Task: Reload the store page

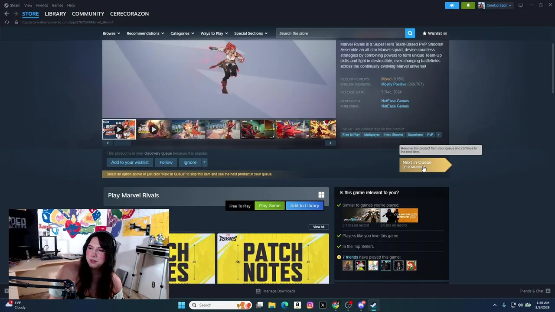Action: [x=7, y=22]
